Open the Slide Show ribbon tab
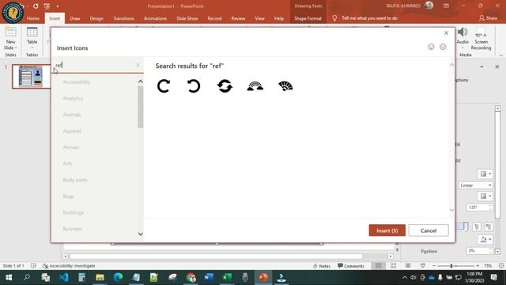Image resolution: width=506 pixels, height=285 pixels. 187,18
